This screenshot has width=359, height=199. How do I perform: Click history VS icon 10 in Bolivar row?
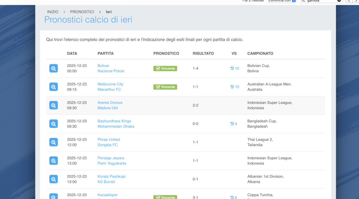click(x=235, y=68)
